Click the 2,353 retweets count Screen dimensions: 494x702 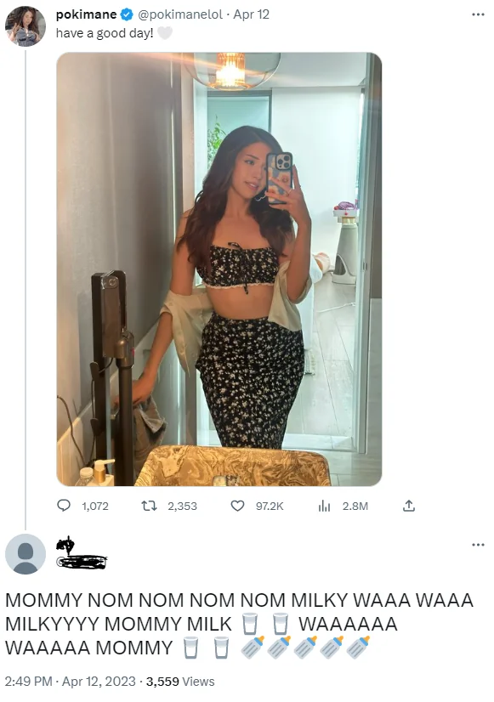point(182,506)
